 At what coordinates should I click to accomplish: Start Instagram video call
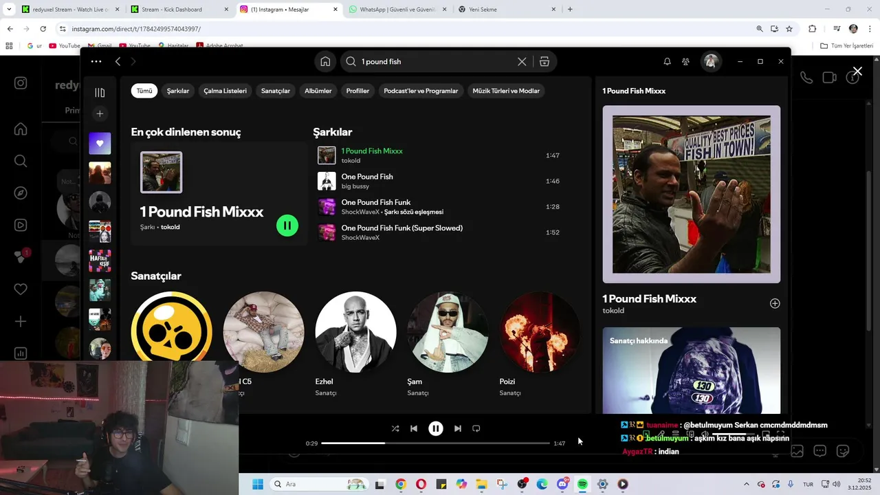(x=830, y=78)
